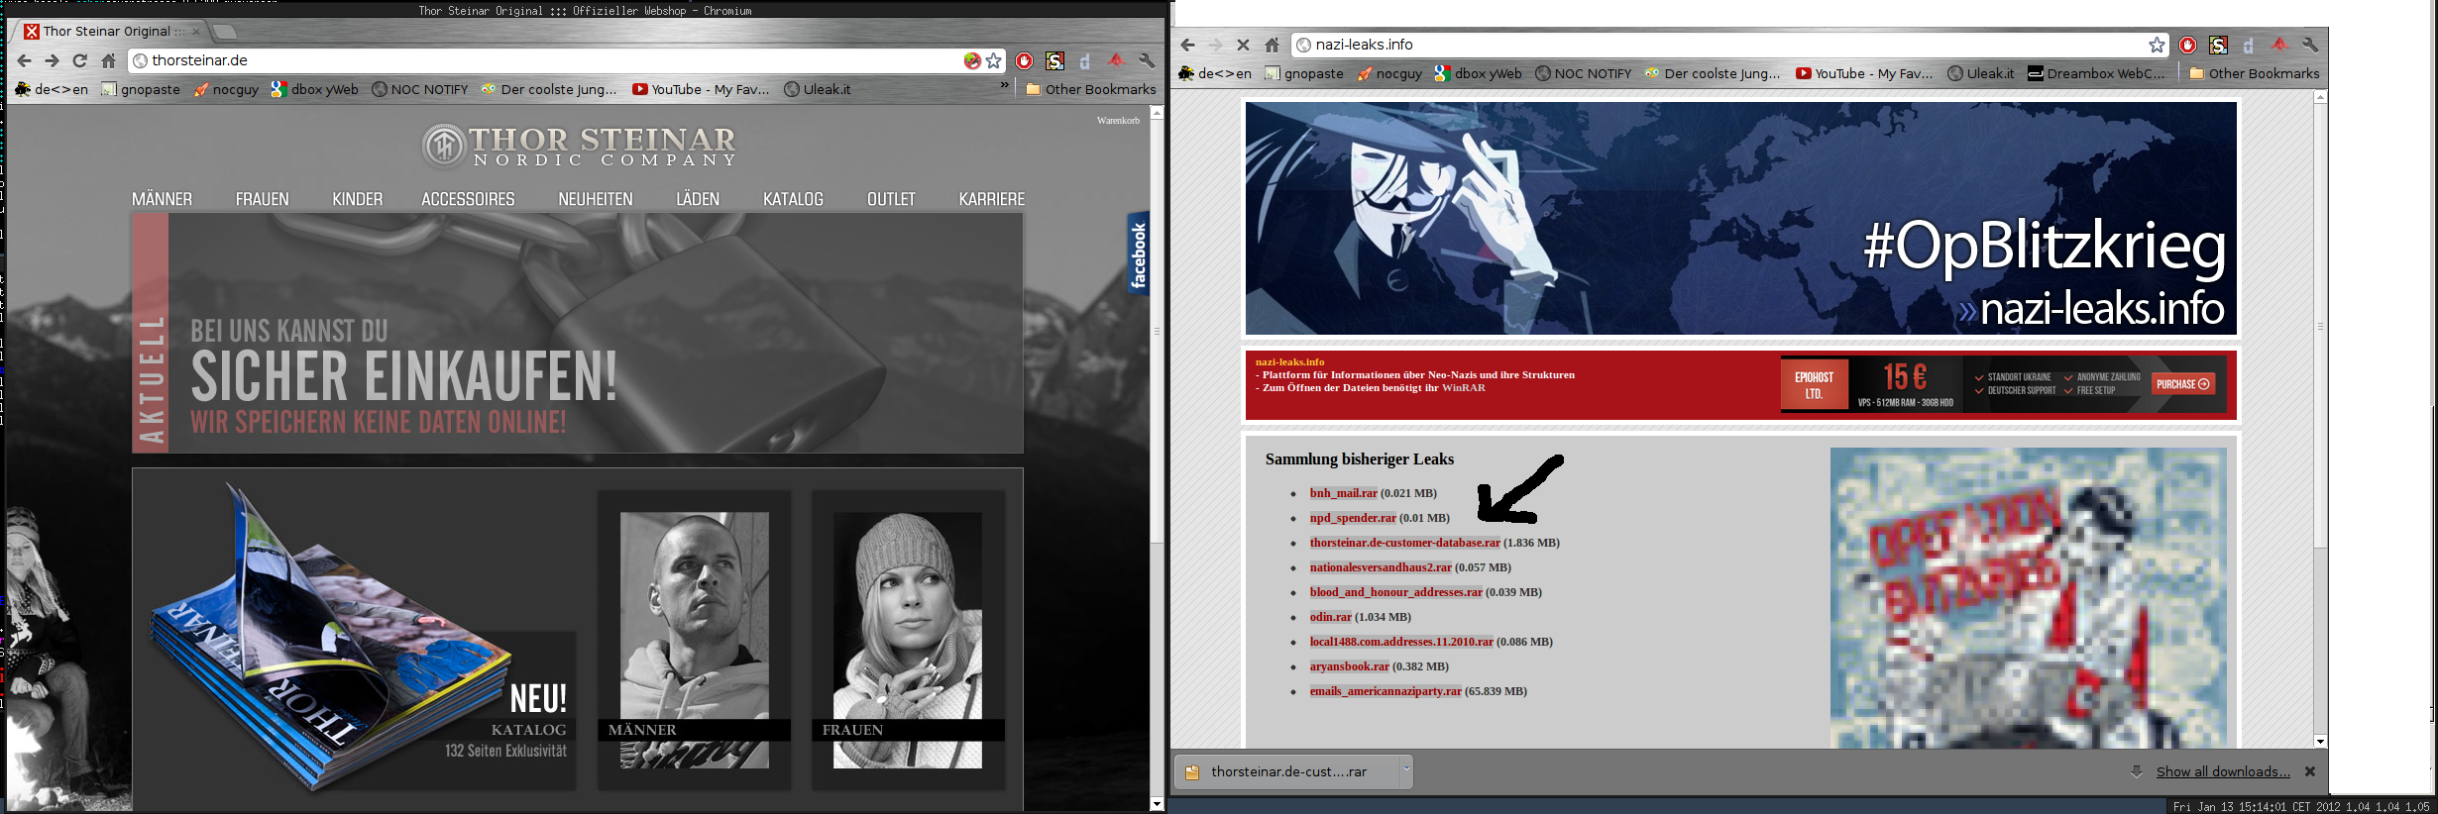
Task: Open the MÄNNER portrait tile
Action: (x=694, y=640)
